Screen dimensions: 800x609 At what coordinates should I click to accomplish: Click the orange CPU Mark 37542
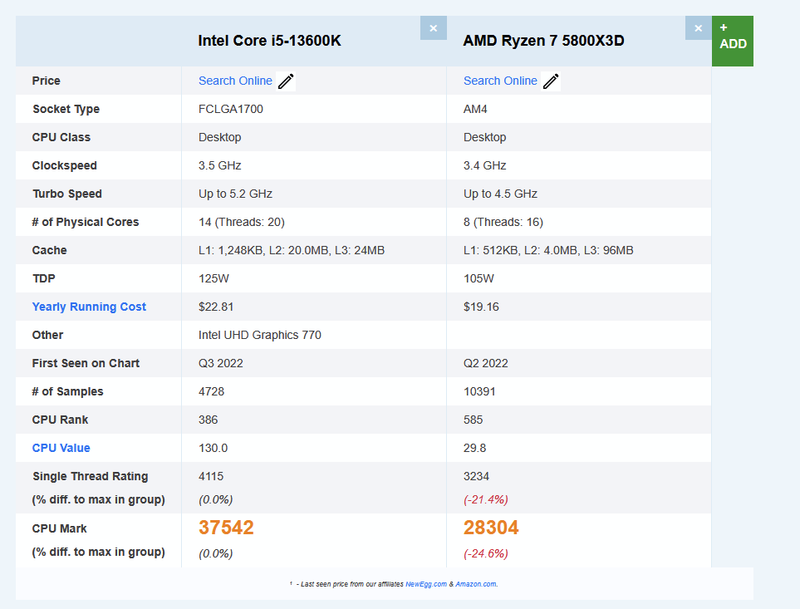pyautogui.click(x=226, y=528)
